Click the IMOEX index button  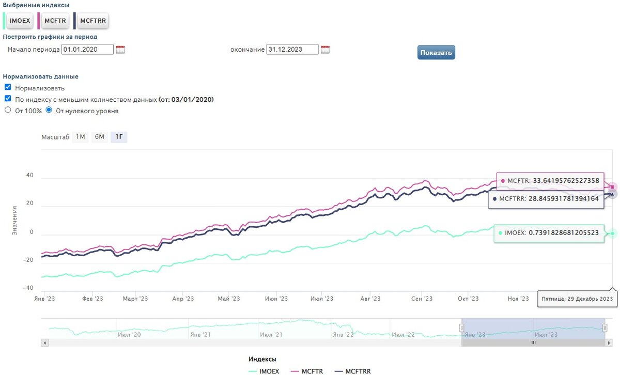pos(20,21)
